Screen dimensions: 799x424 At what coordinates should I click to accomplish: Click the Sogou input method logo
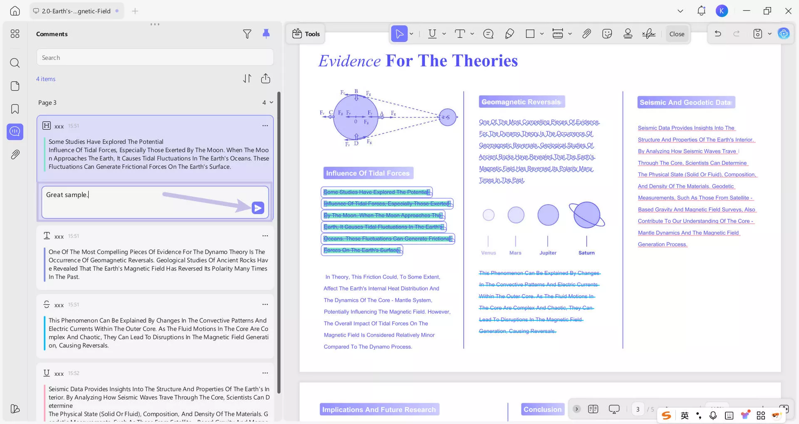[667, 415]
